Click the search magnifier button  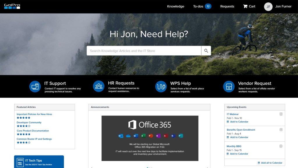point(206,51)
